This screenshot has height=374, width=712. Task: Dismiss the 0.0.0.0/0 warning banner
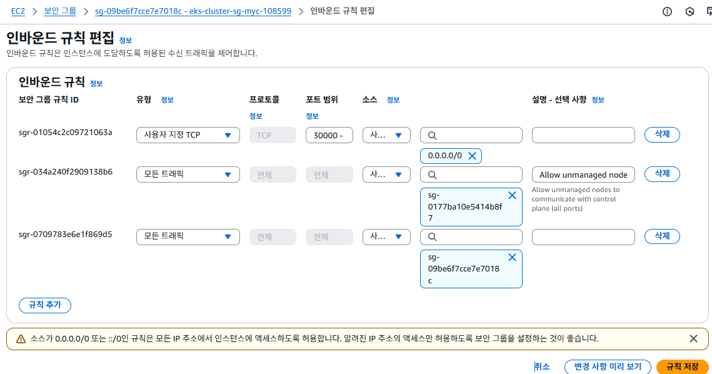[x=693, y=338]
